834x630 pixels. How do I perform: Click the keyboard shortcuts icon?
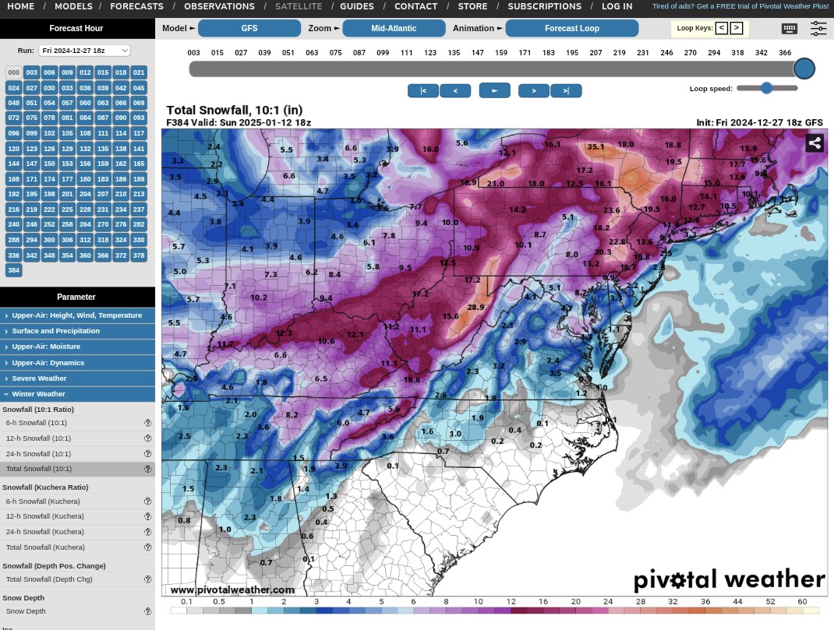789,29
